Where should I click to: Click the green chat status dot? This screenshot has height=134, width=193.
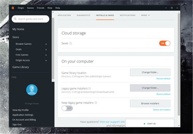[x=144, y=124]
